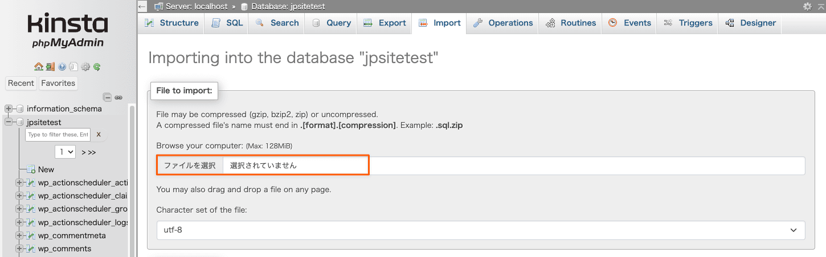Click the jpsitetest database cylinder icon
Viewport: 826px width, 257px height.
pos(20,122)
